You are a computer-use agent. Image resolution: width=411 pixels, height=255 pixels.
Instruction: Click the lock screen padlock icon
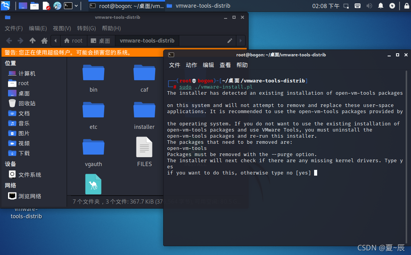[406, 5]
